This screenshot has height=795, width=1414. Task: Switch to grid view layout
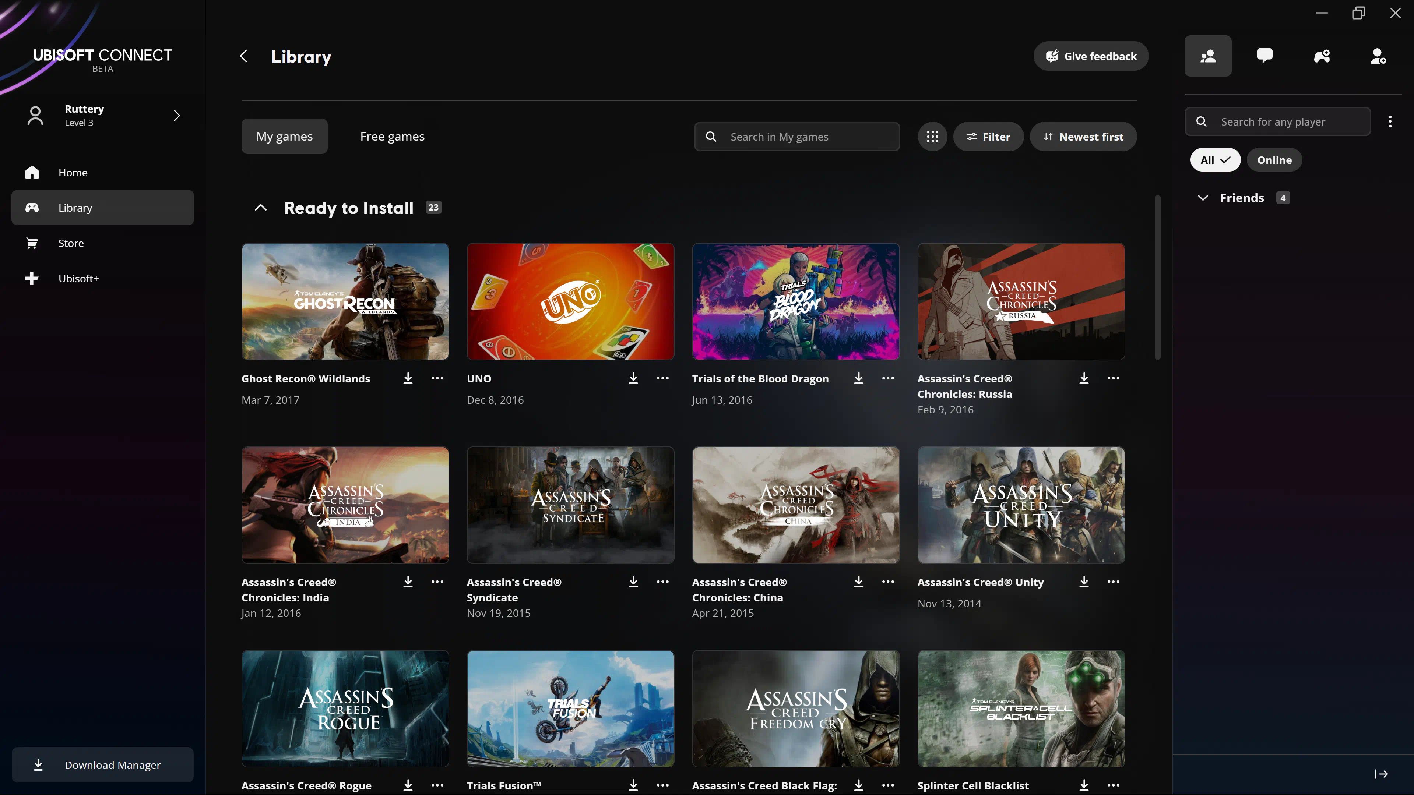(x=932, y=137)
